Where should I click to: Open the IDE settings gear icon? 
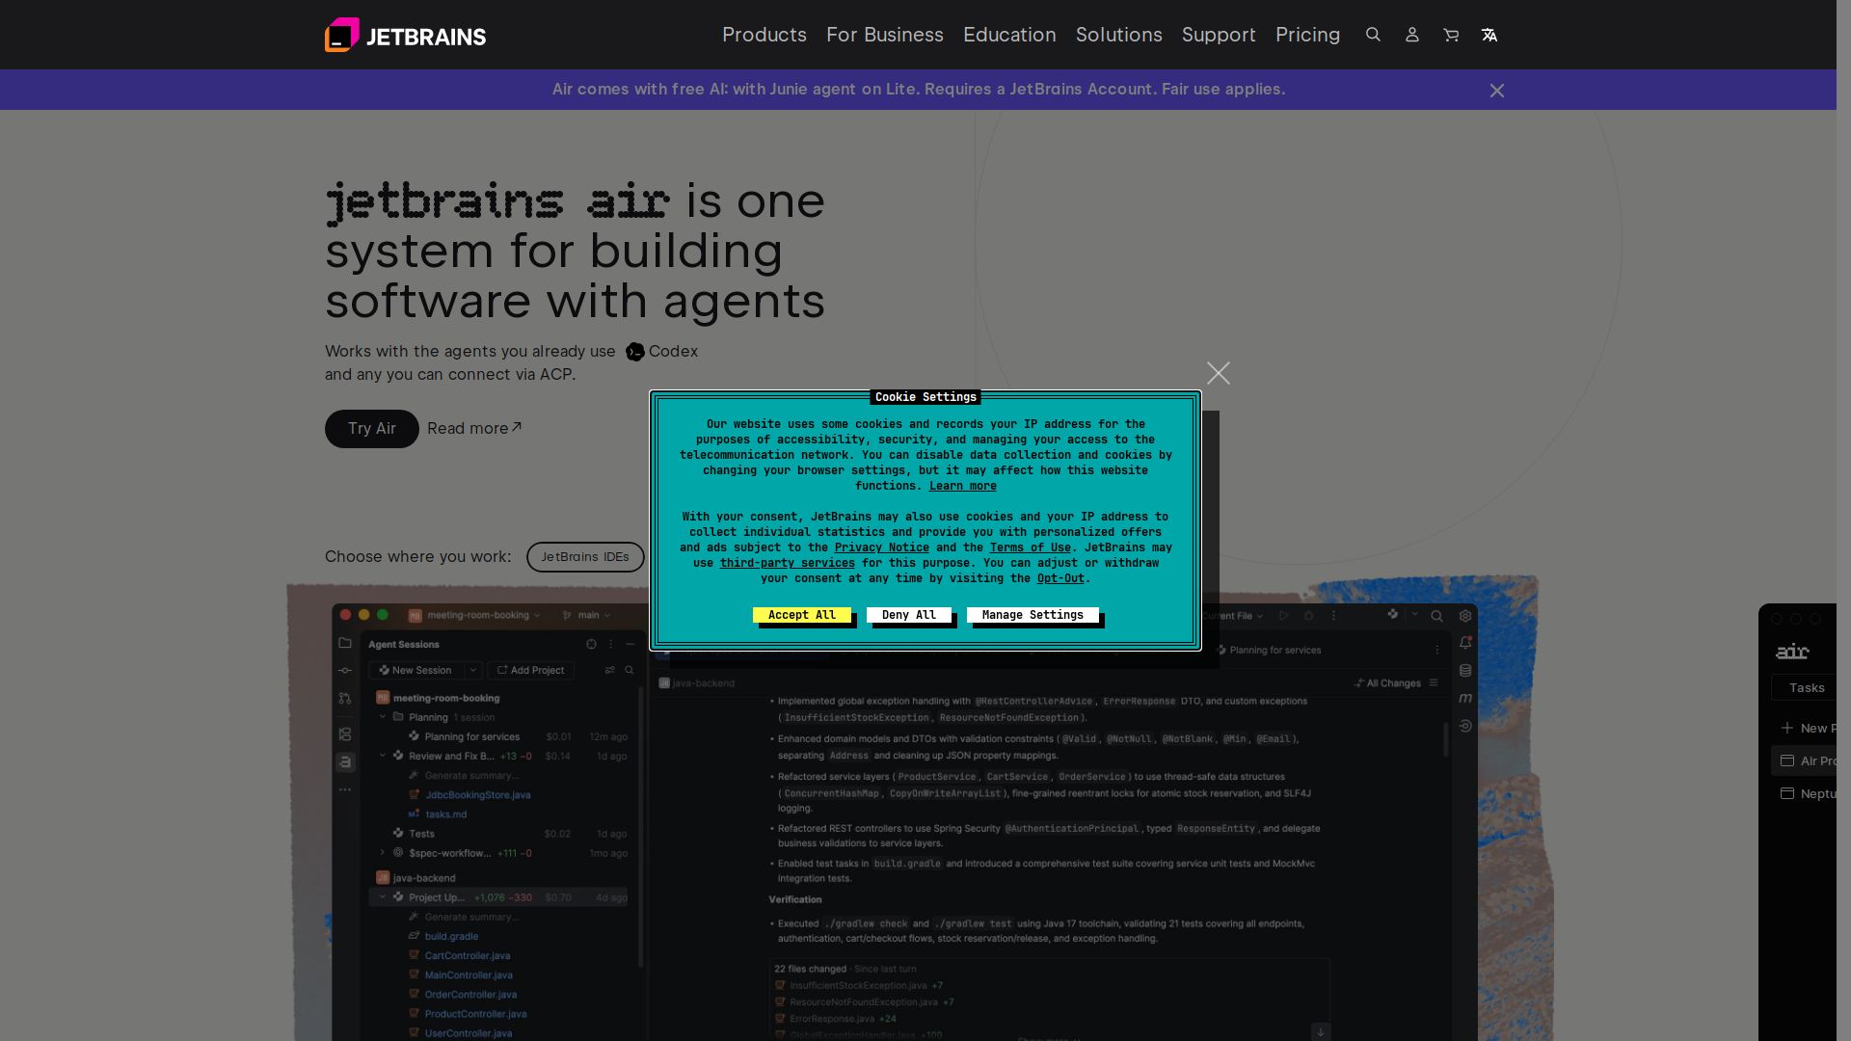tap(1465, 616)
